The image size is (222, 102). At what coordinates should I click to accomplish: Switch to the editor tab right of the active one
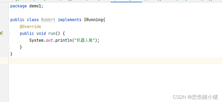(157, 1)
